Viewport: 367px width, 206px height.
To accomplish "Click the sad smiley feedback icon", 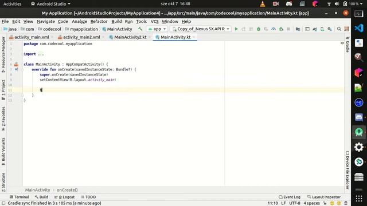I will [x=339, y=203].
